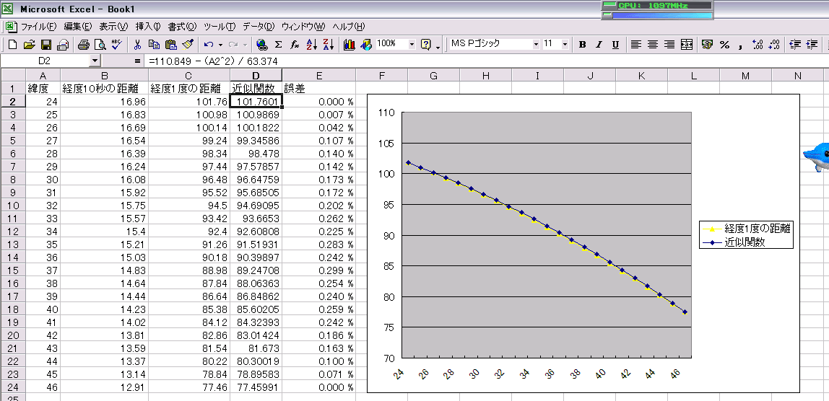
Task: Toggle Italic formatting
Action: [599, 45]
